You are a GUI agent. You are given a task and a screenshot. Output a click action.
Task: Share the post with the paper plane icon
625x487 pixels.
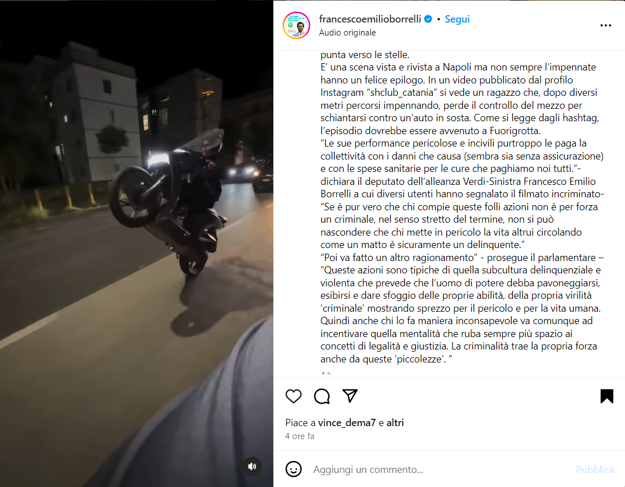click(x=350, y=396)
